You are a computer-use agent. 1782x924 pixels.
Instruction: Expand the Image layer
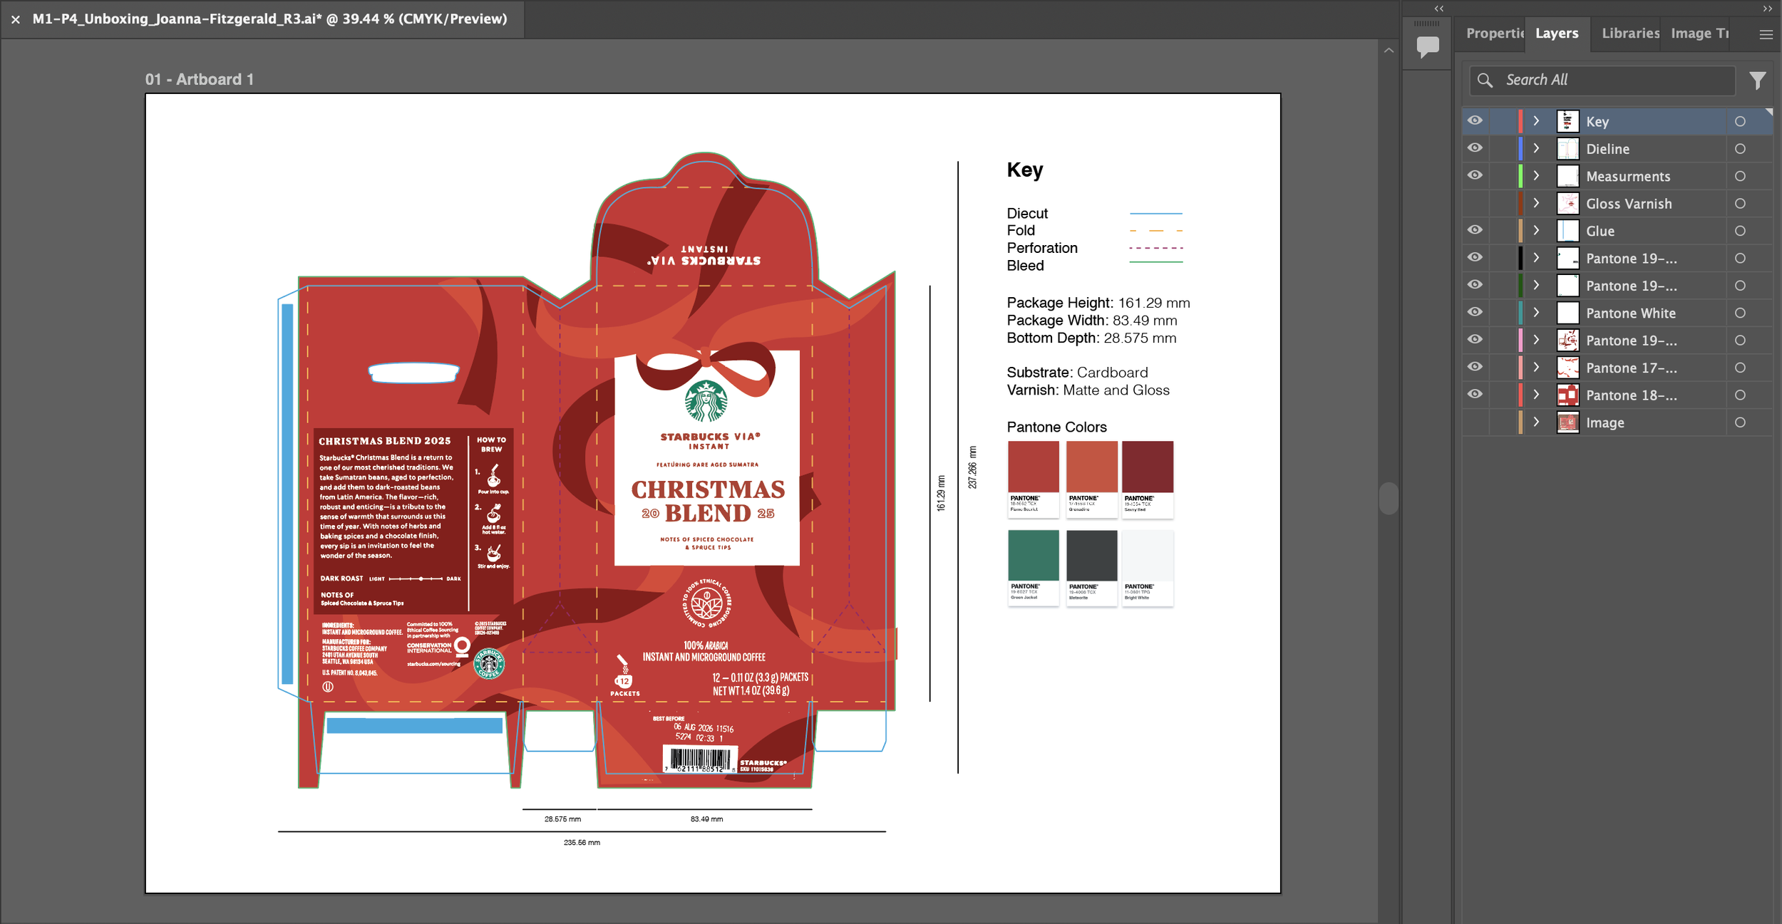tap(1537, 422)
